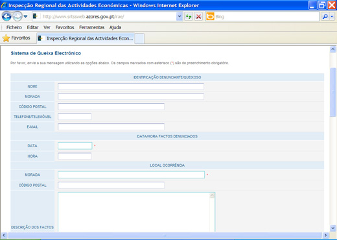Click the Internet Explorer logo in title bar
Screen dimensions: 337x240
[x=4, y=5]
